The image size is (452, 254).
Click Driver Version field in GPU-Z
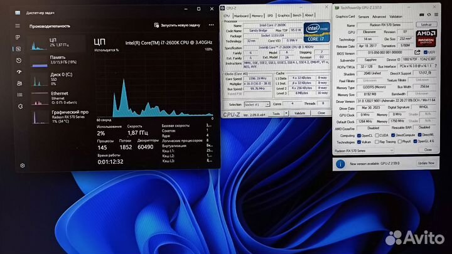click(x=396, y=101)
